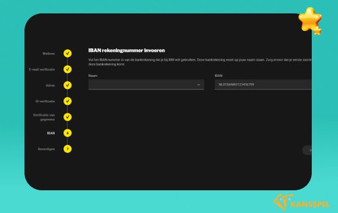The image size is (338, 213).
Task: Click the Bevestigen step label
Action: (x=47, y=149)
